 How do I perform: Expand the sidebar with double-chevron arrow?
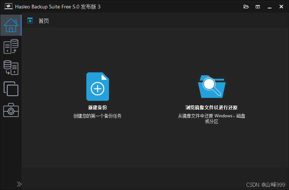(19, 184)
